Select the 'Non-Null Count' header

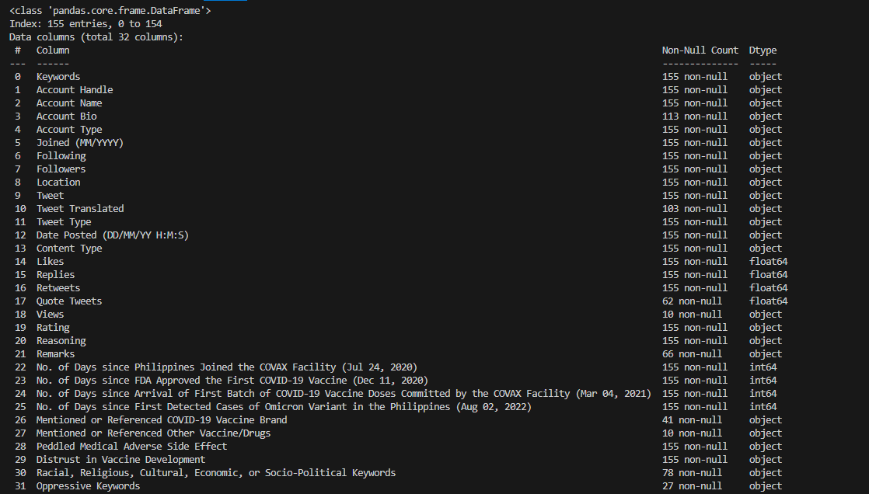point(700,50)
